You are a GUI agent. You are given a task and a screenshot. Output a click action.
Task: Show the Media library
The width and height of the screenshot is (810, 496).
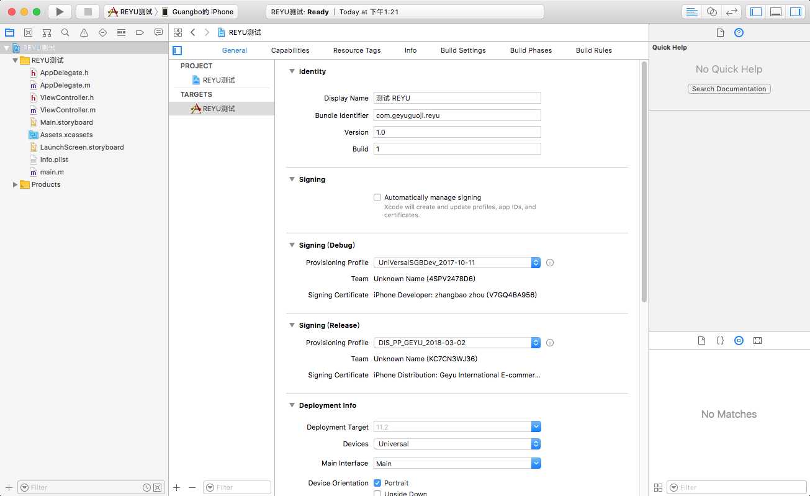coord(757,341)
